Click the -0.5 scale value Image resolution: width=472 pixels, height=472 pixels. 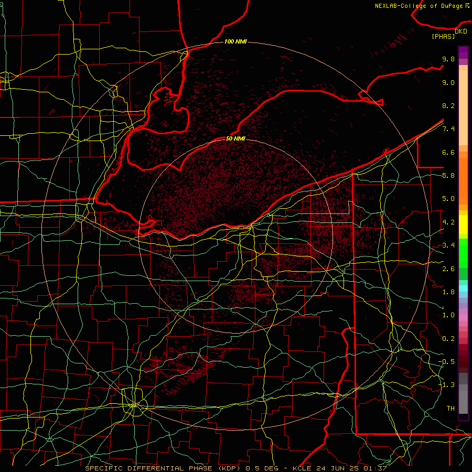[447, 362]
